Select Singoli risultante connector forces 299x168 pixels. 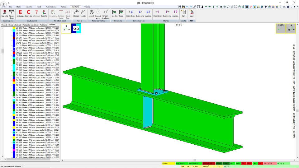tap(106, 14)
